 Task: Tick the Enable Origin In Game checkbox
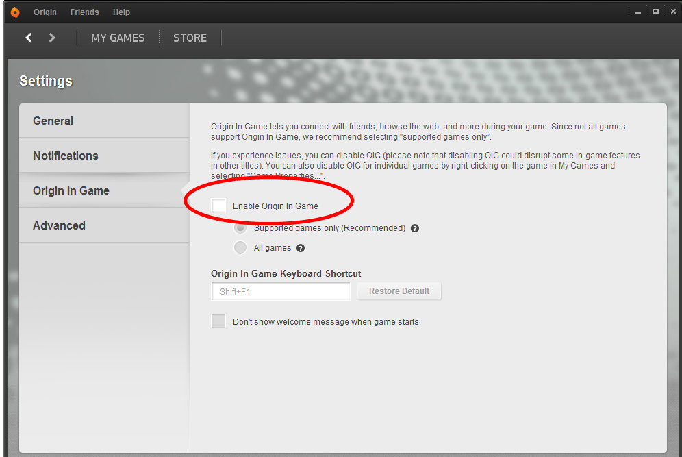pyautogui.click(x=218, y=206)
